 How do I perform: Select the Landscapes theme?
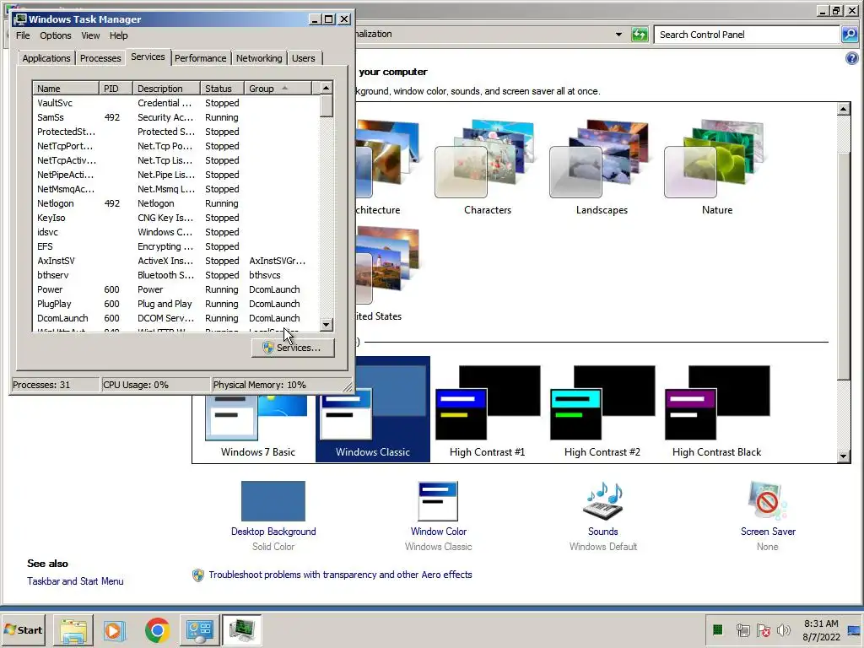pyautogui.click(x=602, y=168)
